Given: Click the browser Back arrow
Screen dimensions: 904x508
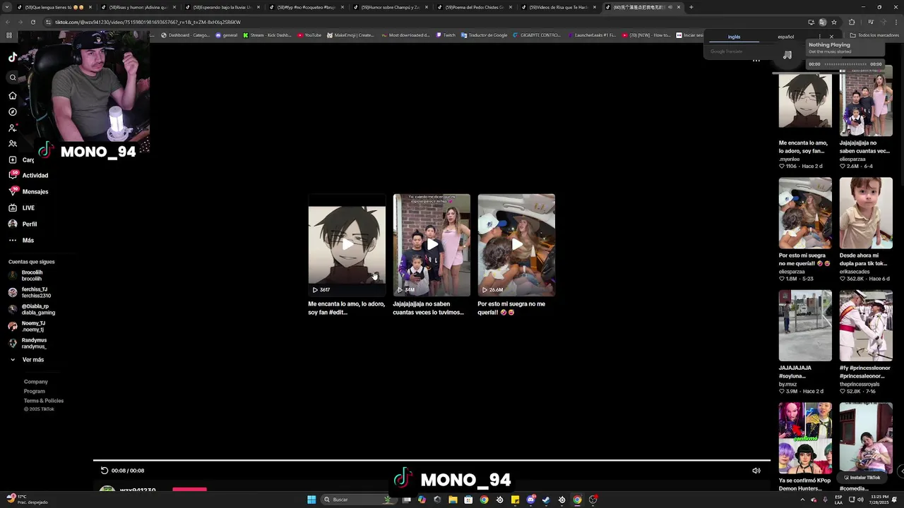Looking at the screenshot, I should tap(9, 22).
